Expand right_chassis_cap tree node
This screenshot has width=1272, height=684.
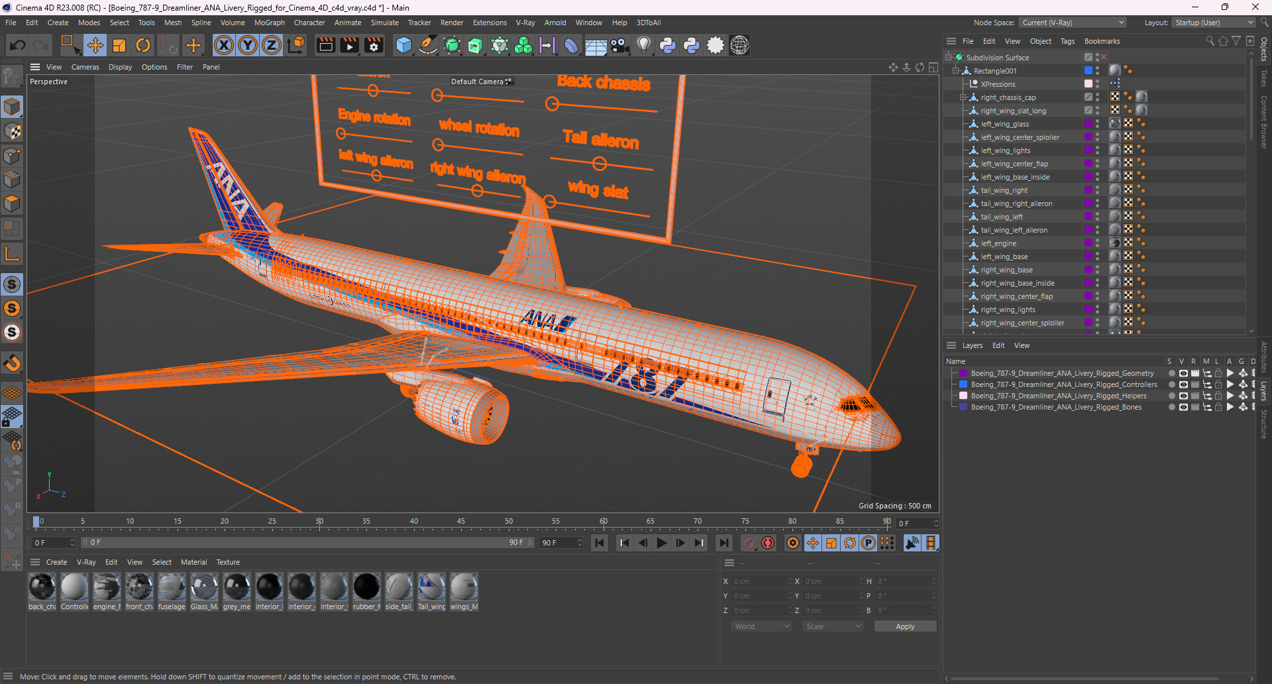coord(963,97)
